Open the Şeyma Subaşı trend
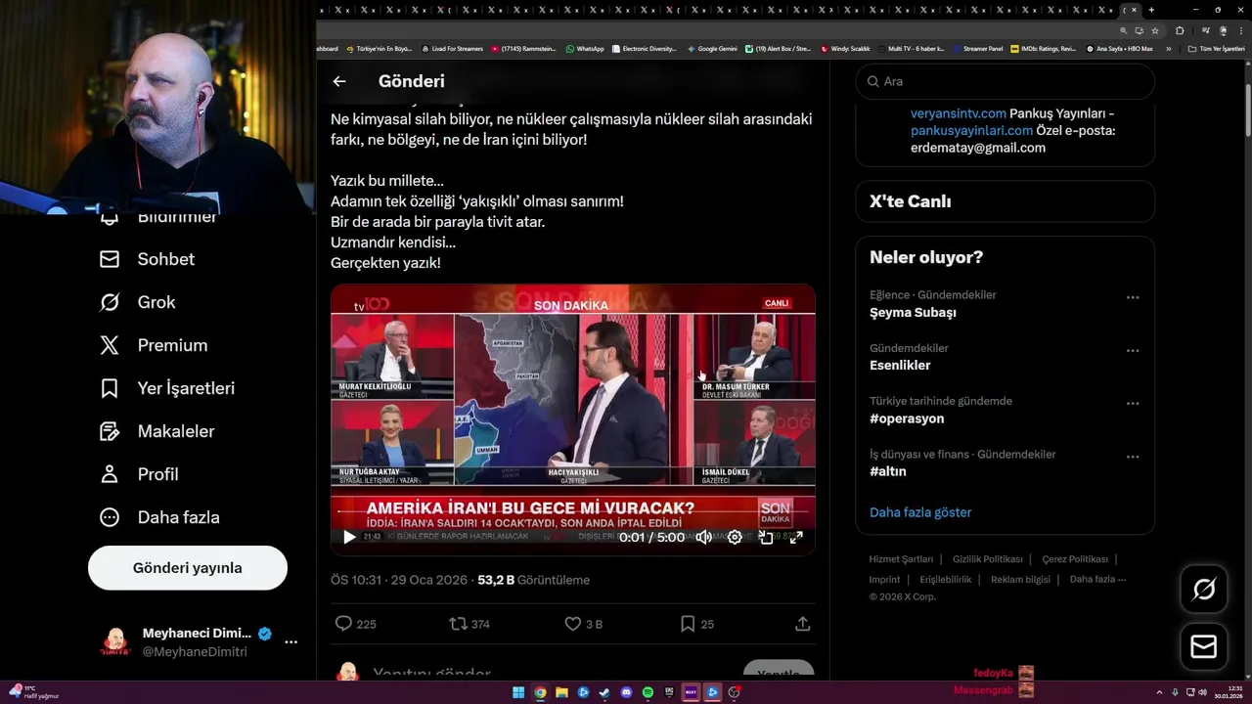1252x704 pixels. click(x=913, y=312)
